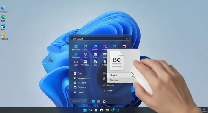Select the Drec list entry
Viewport: 208px width, 113px height.
click(x=78, y=74)
